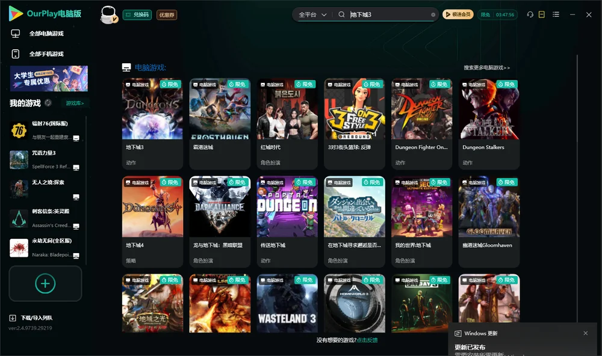
Task: Click the magnifier search icon
Action: (x=341, y=14)
